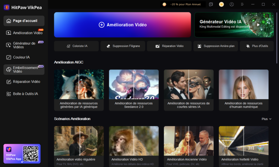Click the Suppression Arrière-plan person icon
Viewport: 279px width, 167px height.
click(199, 46)
